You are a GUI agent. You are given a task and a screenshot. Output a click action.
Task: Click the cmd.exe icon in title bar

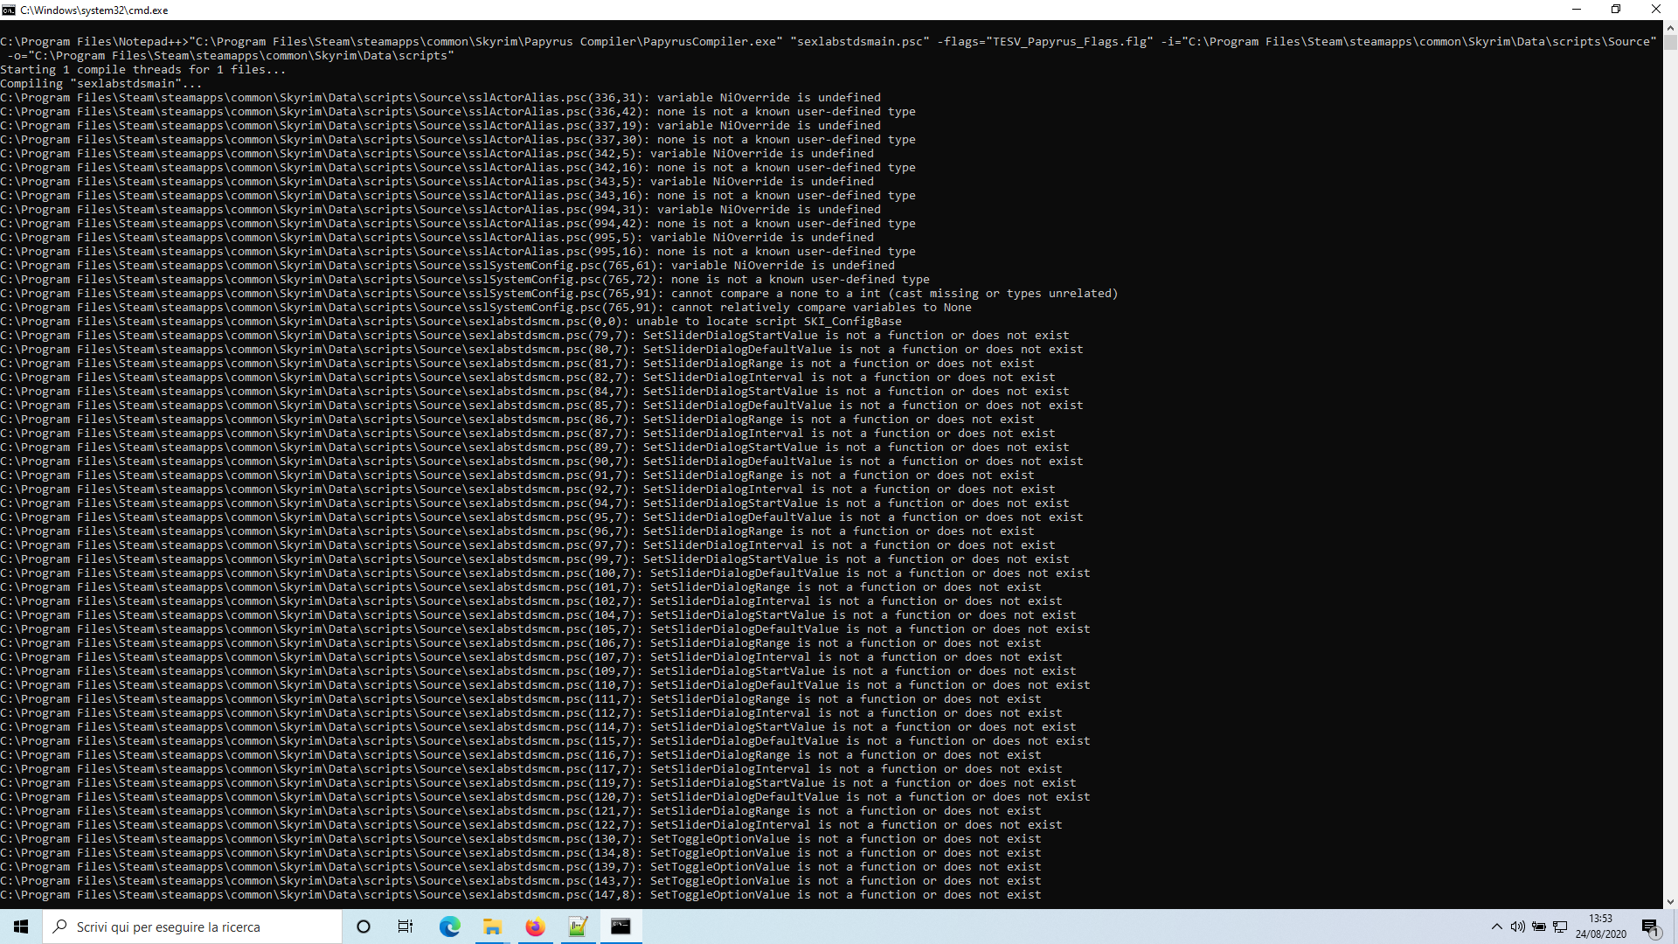(9, 10)
